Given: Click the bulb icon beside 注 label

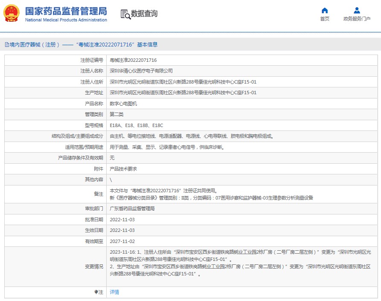Looking at the screenshot, I should tap(96, 292).
